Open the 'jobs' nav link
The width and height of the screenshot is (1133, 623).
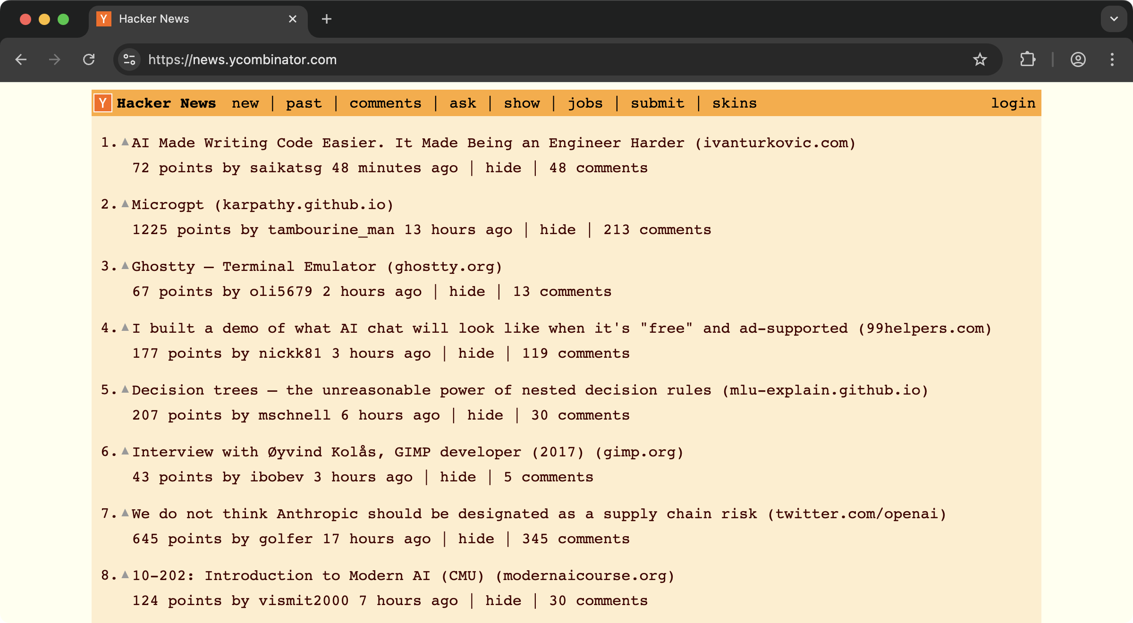pos(585,103)
